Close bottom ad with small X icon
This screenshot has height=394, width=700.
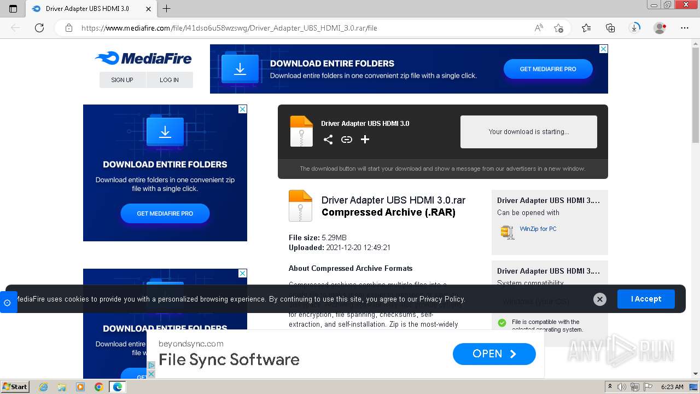coord(151,374)
